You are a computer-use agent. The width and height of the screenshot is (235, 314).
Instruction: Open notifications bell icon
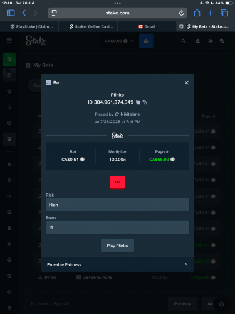[210, 41]
